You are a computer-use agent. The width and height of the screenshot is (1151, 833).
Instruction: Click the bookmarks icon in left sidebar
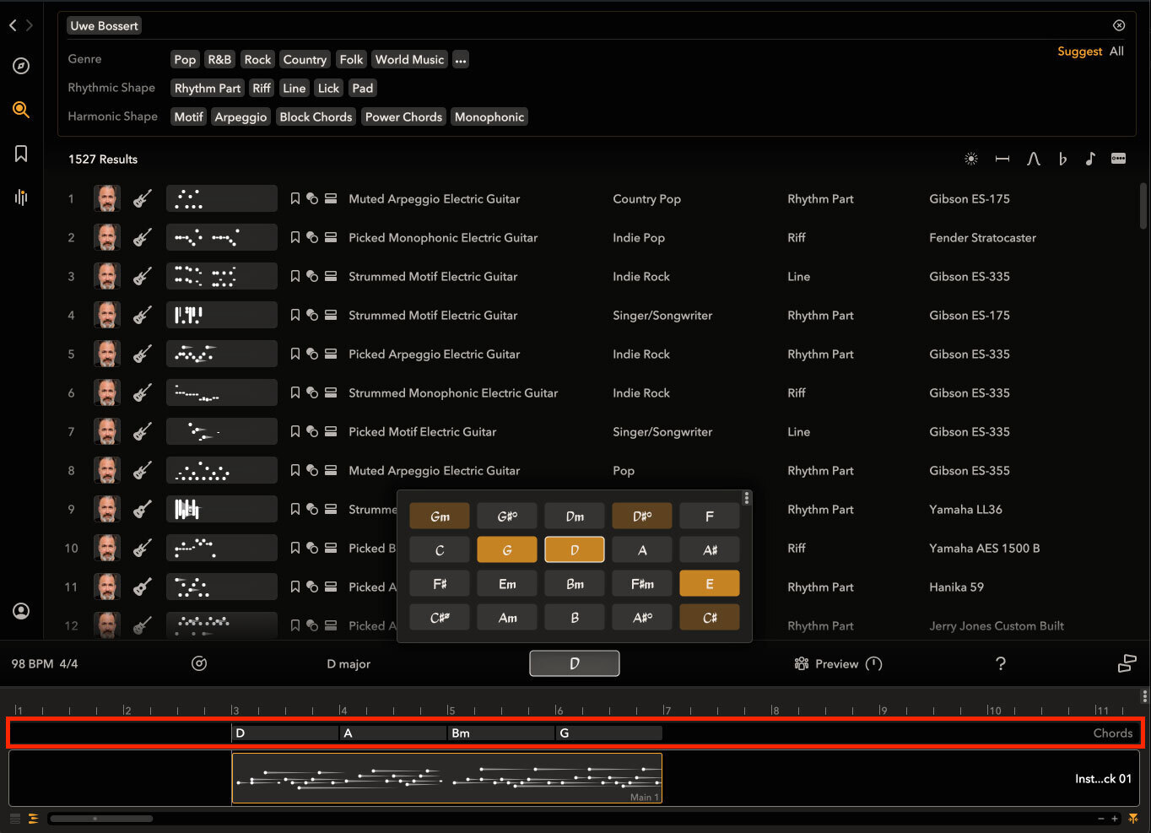tap(21, 153)
